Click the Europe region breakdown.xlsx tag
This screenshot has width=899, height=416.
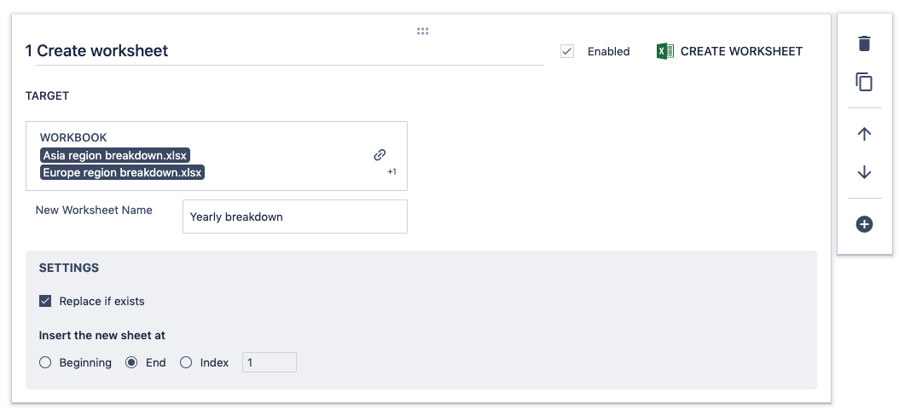click(122, 172)
